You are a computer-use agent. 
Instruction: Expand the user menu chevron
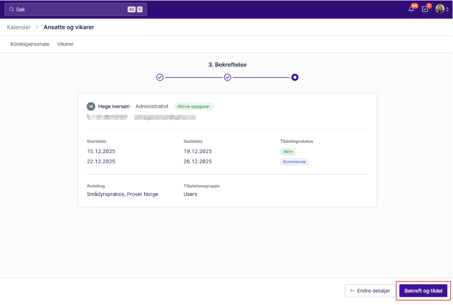pos(447,9)
